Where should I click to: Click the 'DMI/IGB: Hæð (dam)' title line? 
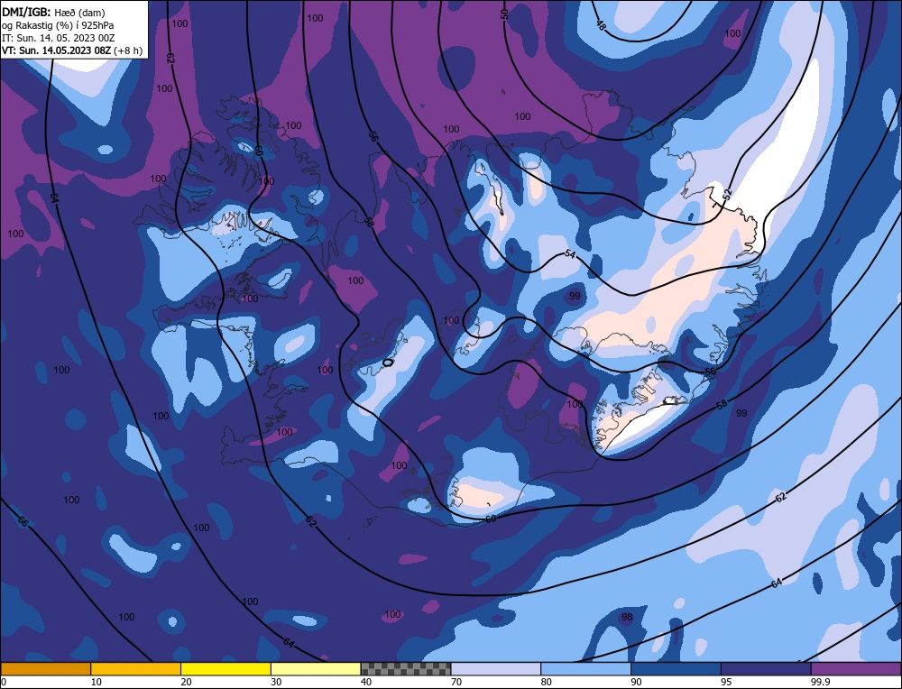tap(54, 12)
